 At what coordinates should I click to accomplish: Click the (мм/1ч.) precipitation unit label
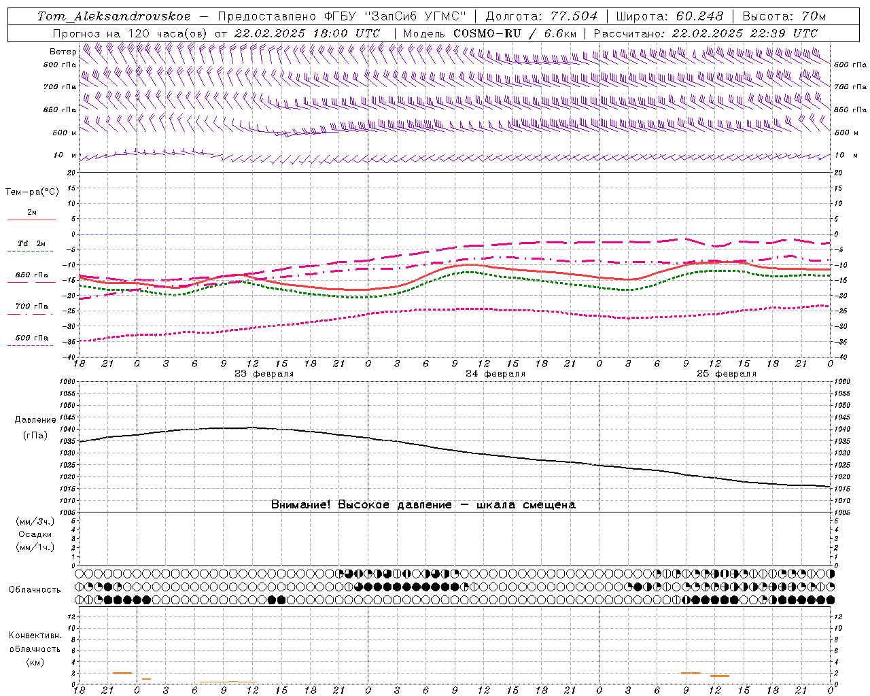(35, 547)
